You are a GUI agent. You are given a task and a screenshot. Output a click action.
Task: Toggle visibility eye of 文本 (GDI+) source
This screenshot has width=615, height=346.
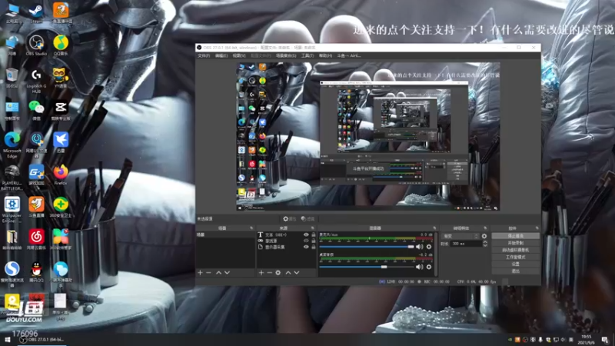point(306,235)
